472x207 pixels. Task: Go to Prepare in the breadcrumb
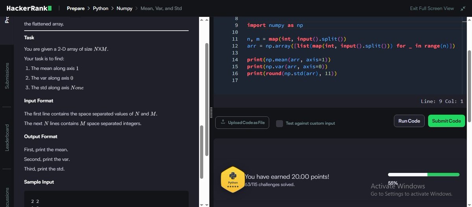(x=76, y=8)
